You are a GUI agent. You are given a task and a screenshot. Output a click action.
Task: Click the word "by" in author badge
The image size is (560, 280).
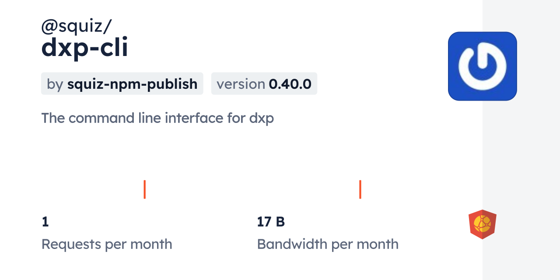[55, 84]
